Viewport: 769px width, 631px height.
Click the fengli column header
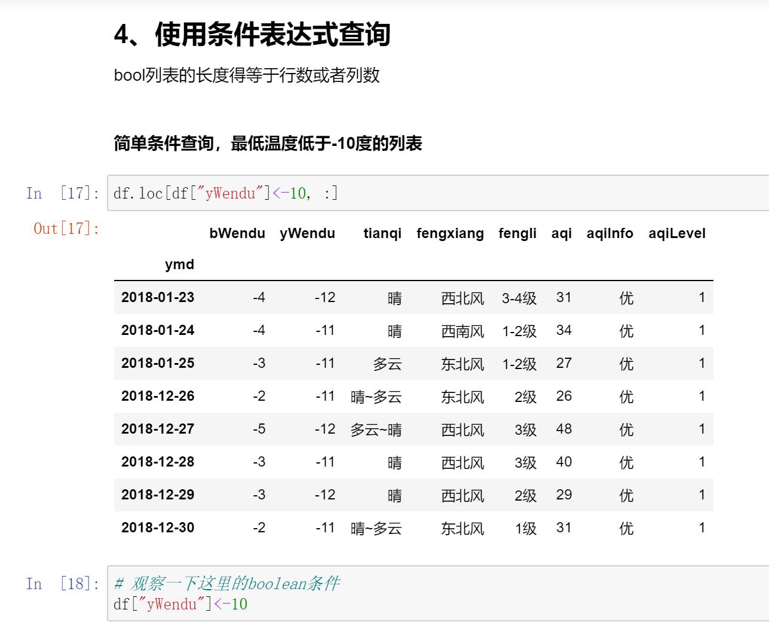pos(517,233)
